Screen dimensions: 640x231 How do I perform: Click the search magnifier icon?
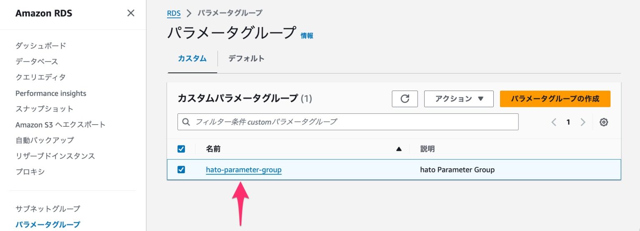click(x=186, y=122)
